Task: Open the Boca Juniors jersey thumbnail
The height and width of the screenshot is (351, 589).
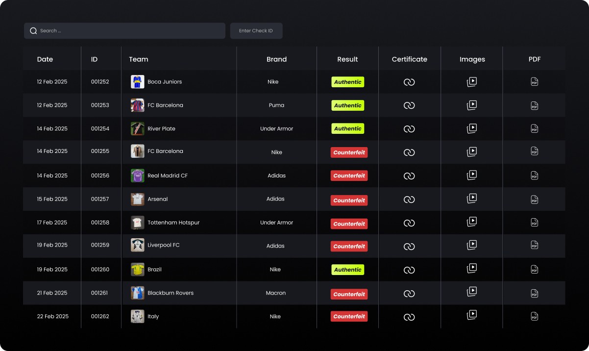Action: (x=137, y=82)
